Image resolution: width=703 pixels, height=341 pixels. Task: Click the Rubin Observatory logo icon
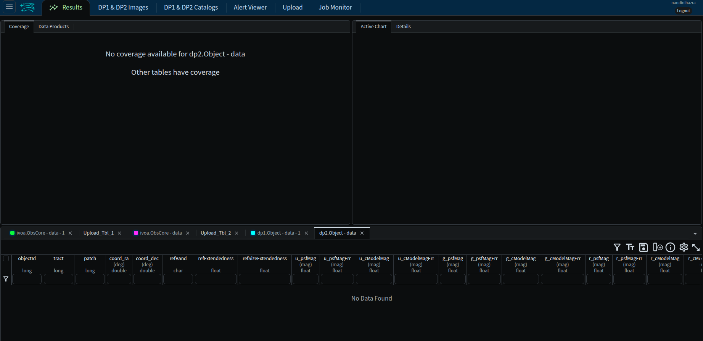[x=27, y=7]
